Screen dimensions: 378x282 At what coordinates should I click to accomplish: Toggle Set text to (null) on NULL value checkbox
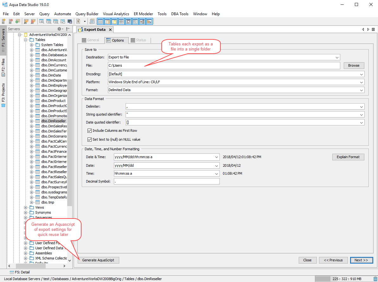tap(89, 139)
